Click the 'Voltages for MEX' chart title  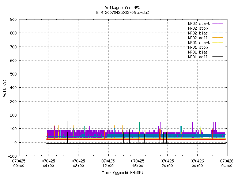pyautogui.click(x=122, y=8)
